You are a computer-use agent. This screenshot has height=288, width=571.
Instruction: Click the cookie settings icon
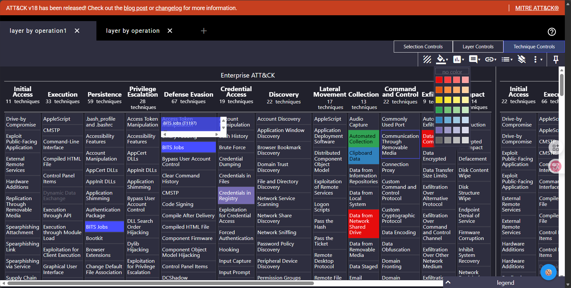coord(548,272)
